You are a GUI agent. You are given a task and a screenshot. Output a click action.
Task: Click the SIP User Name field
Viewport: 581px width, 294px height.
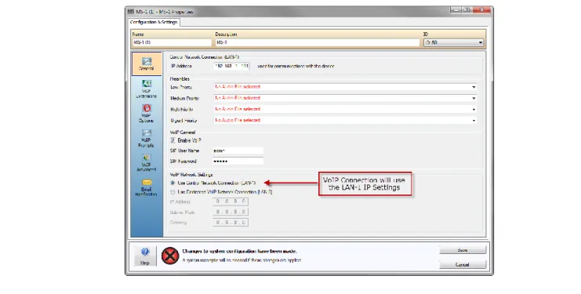click(x=238, y=151)
